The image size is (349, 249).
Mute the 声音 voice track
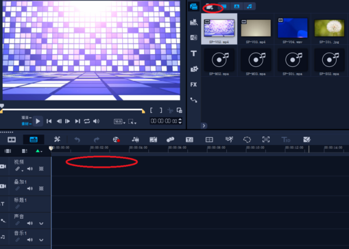30,223
